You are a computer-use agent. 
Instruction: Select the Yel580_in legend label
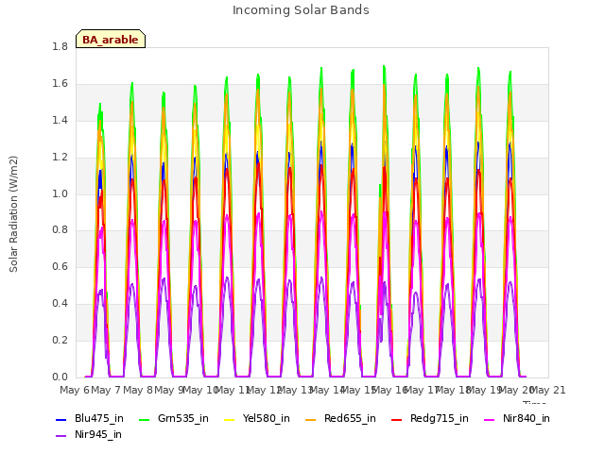pyautogui.click(x=267, y=418)
